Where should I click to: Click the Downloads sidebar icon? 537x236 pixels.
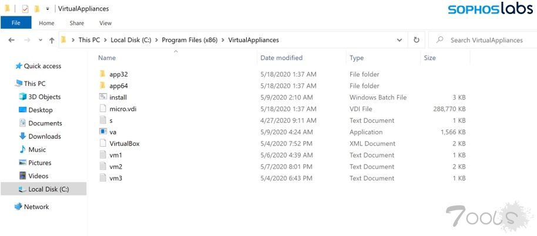23,136
